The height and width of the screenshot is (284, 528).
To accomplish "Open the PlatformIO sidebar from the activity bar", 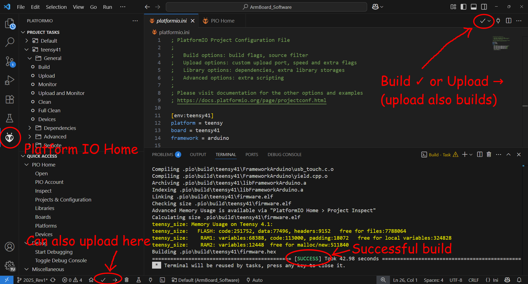I will [x=10, y=137].
